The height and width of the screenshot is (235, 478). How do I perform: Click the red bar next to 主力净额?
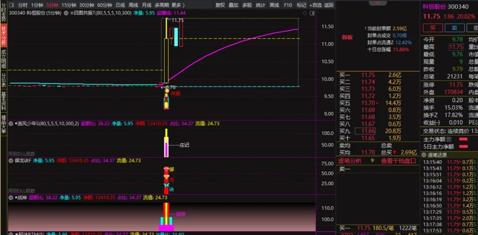pos(463,139)
